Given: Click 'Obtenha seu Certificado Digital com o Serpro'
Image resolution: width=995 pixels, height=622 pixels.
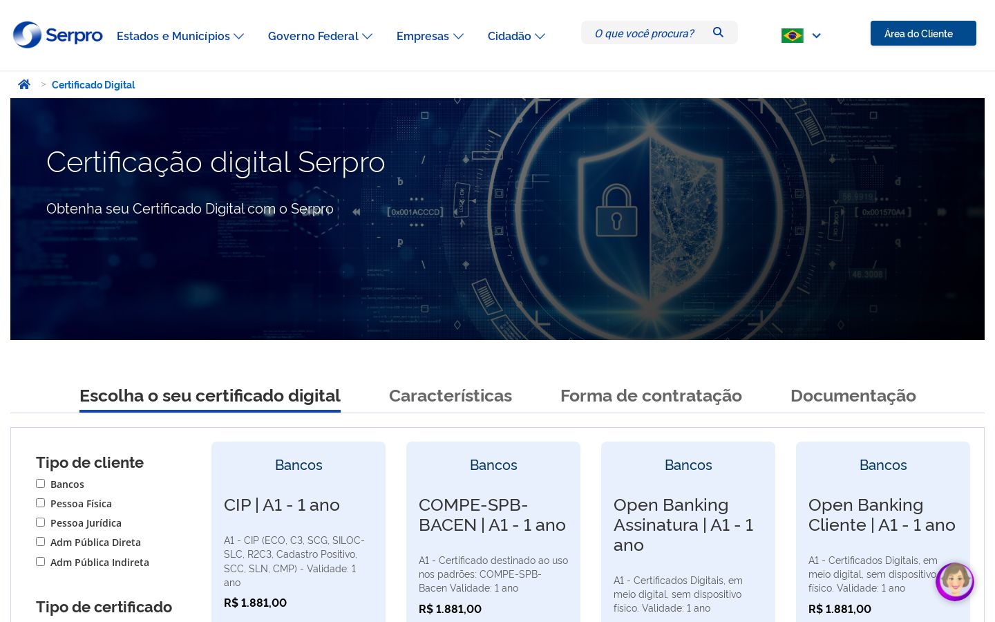Looking at the screenshot, I should click(x=190, y=209).
